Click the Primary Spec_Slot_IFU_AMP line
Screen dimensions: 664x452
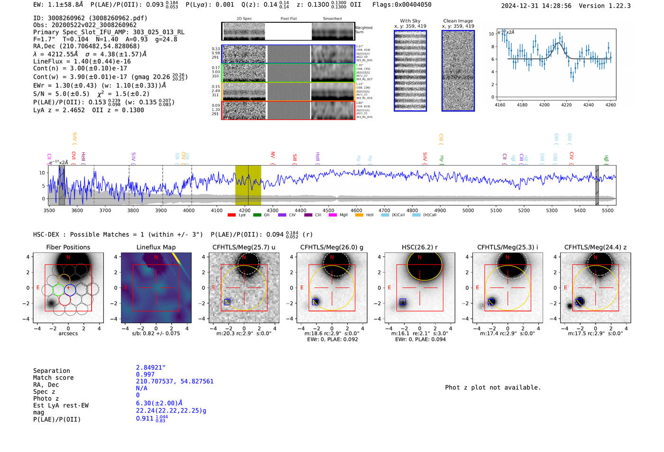point(109,32)
